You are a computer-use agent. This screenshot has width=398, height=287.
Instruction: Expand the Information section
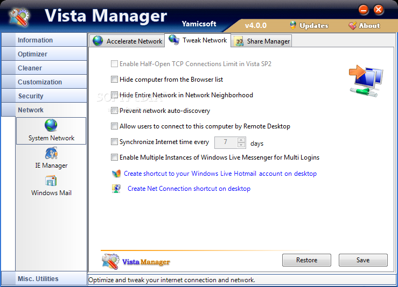44,40
